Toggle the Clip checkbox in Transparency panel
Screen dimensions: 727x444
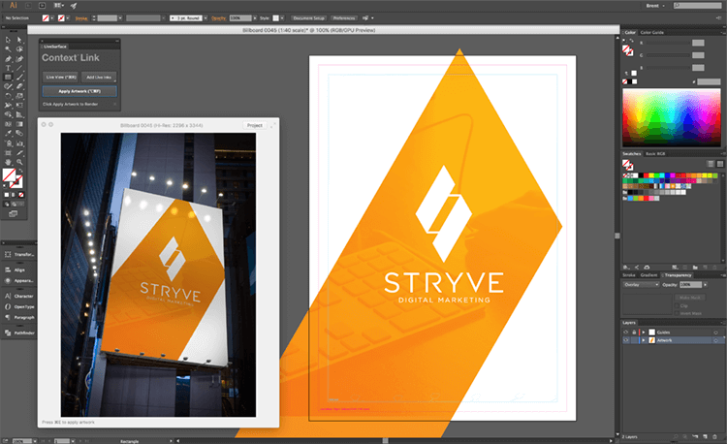(x=678, y=306)
